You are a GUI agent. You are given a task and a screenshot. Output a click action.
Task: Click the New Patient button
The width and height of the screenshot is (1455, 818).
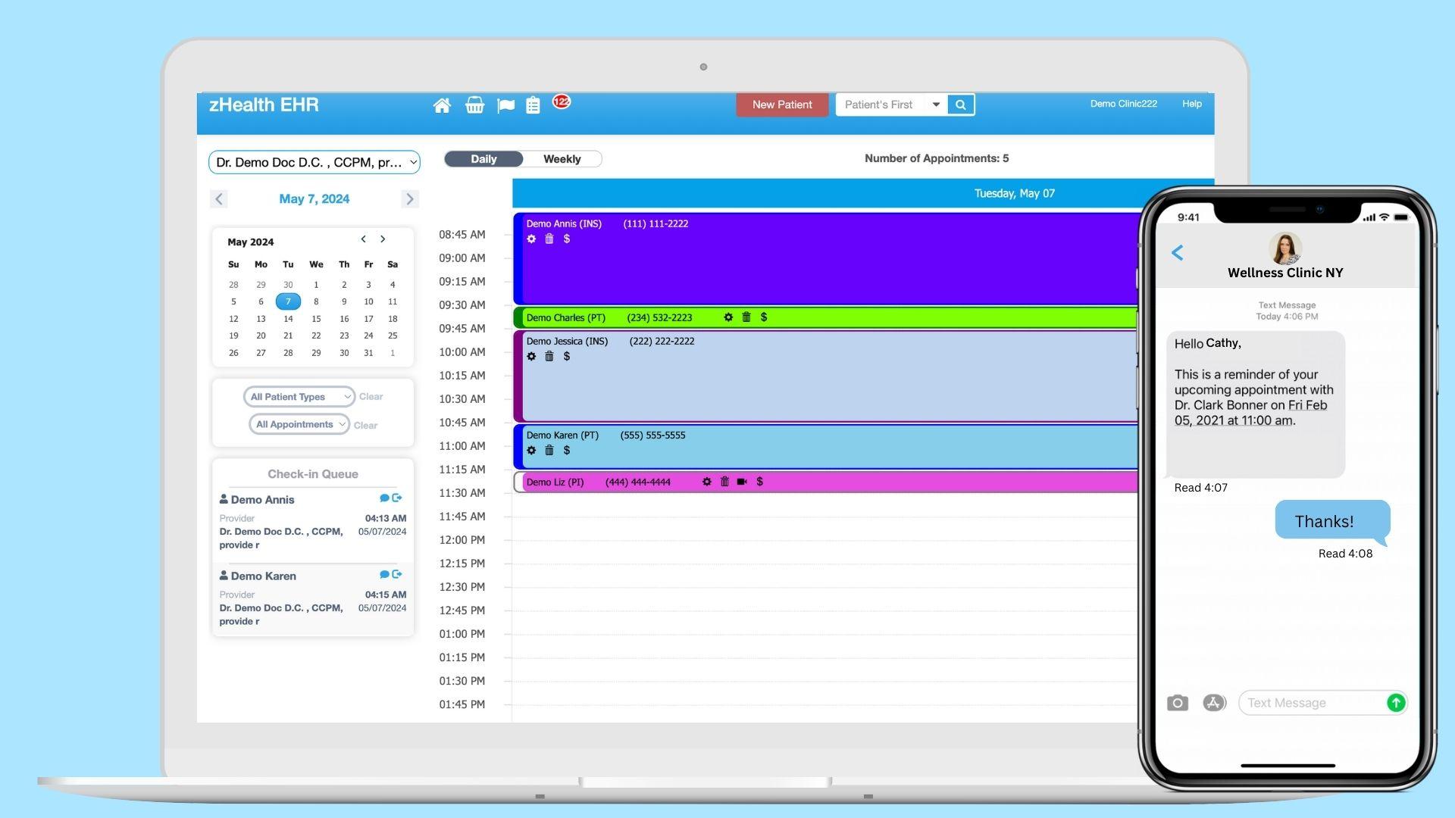tap(782, 105)
